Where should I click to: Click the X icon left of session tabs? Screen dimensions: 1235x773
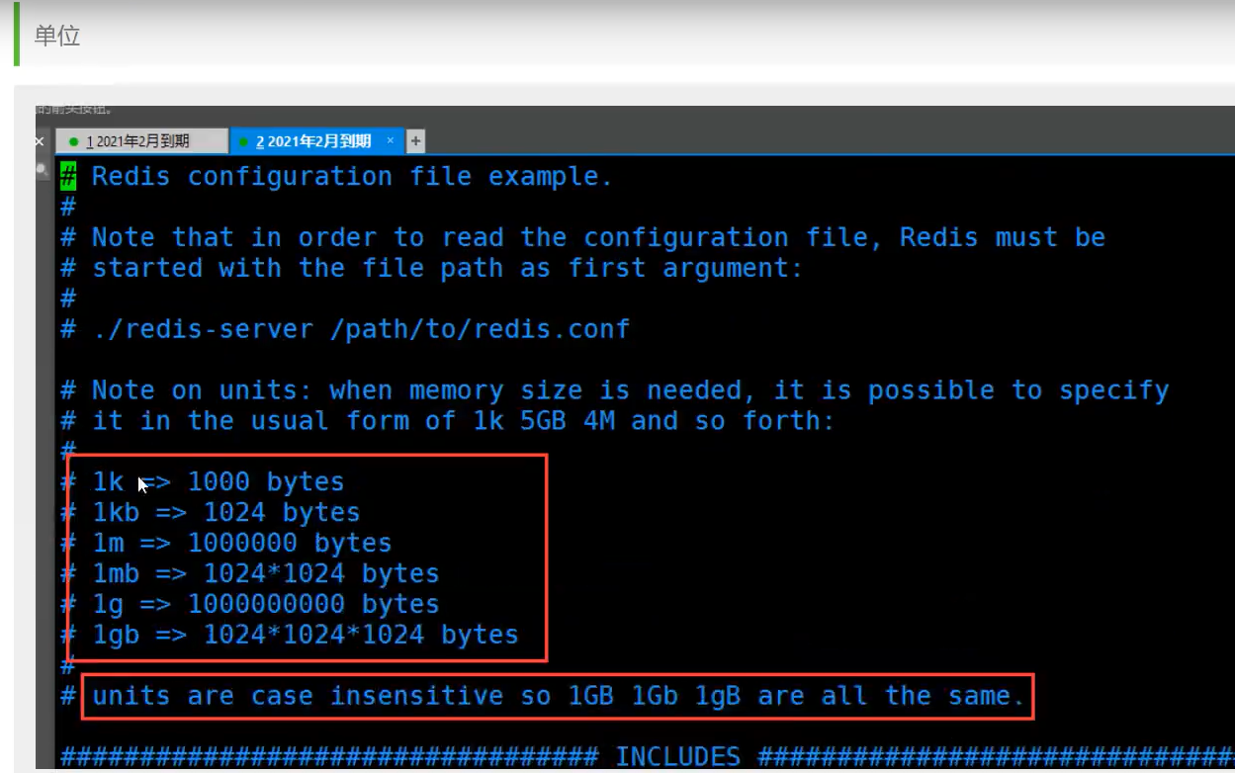(x=40, y=141)
